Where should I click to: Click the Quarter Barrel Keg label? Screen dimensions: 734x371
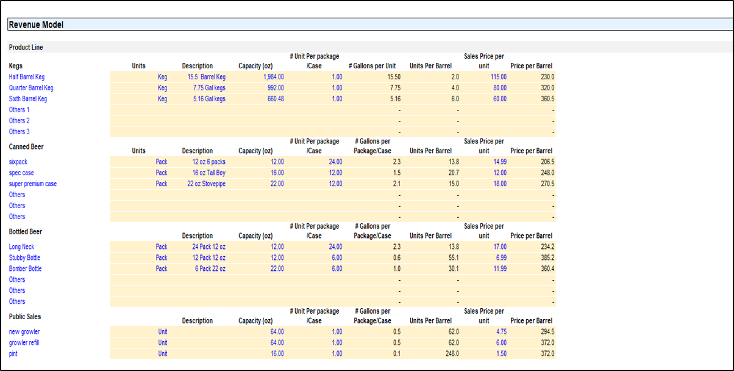point(30,88)
